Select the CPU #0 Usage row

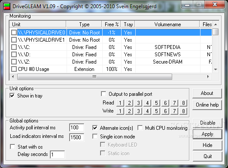(x=111, y=69)
